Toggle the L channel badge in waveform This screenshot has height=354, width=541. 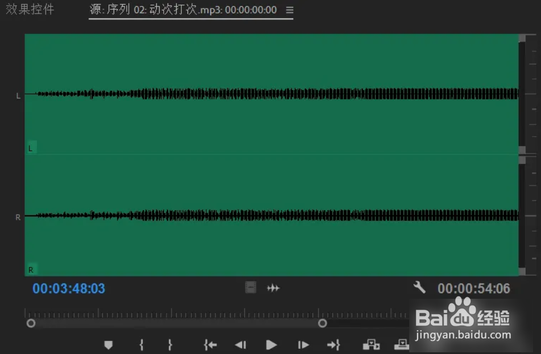point(31,148)
